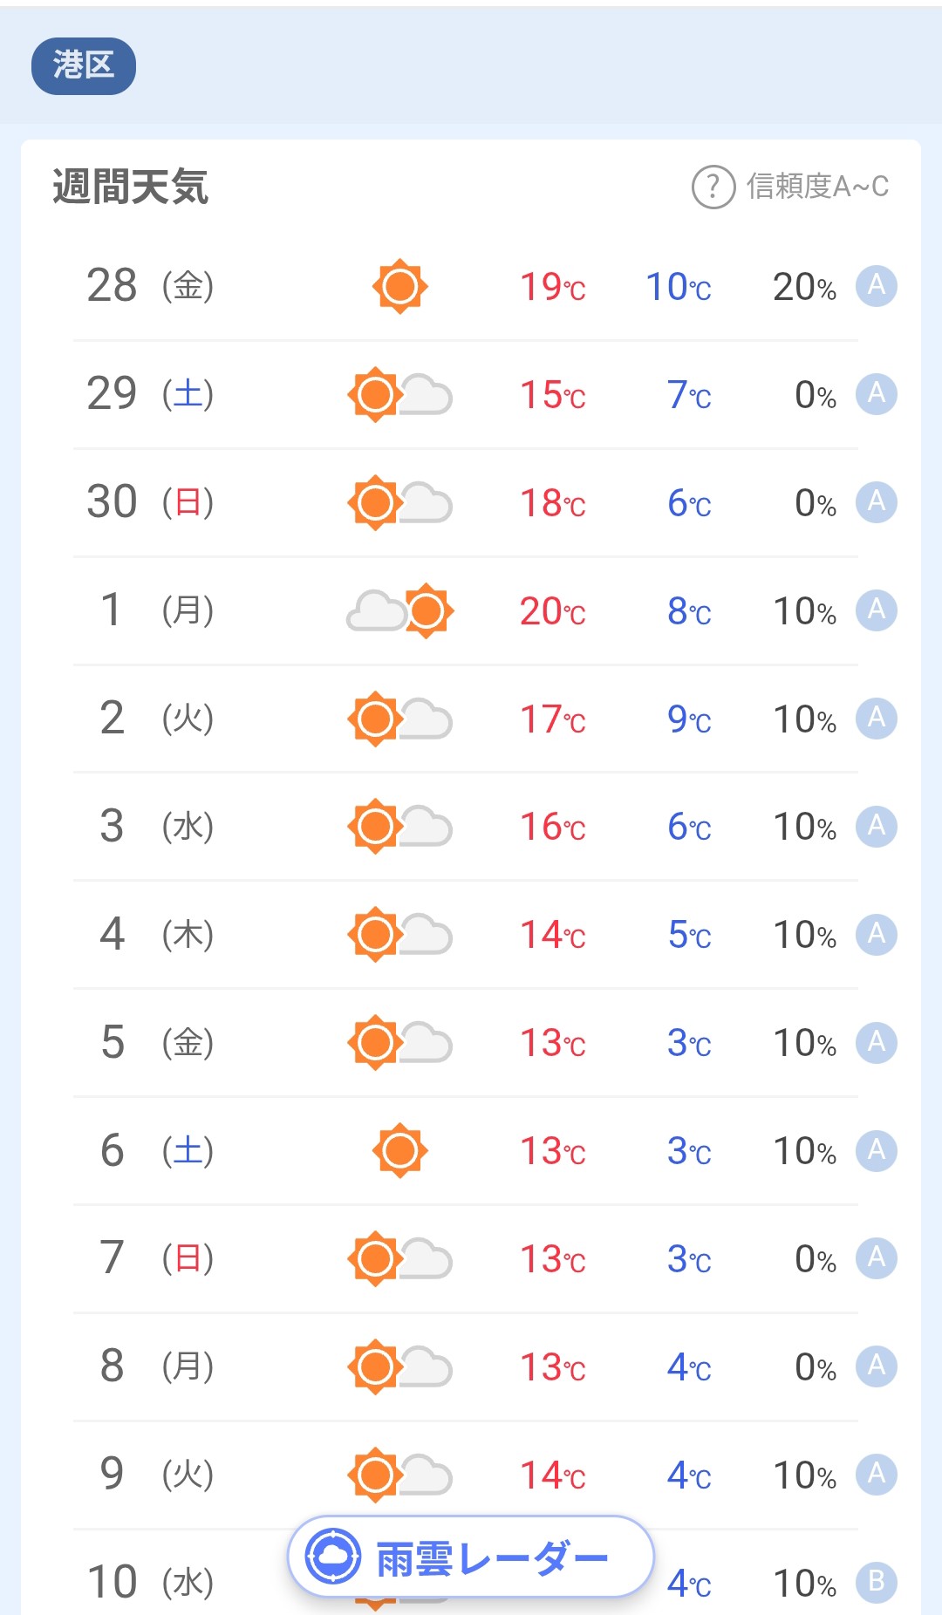Click the question mark help icon
Viewport: 942px width, 1615px height.
click(x=713, y=187)
